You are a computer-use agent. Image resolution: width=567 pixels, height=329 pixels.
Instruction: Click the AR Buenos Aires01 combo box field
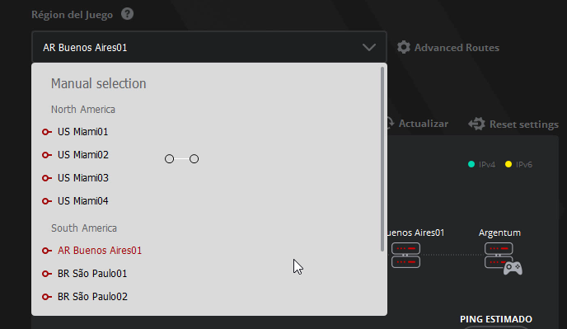[209, 48]
